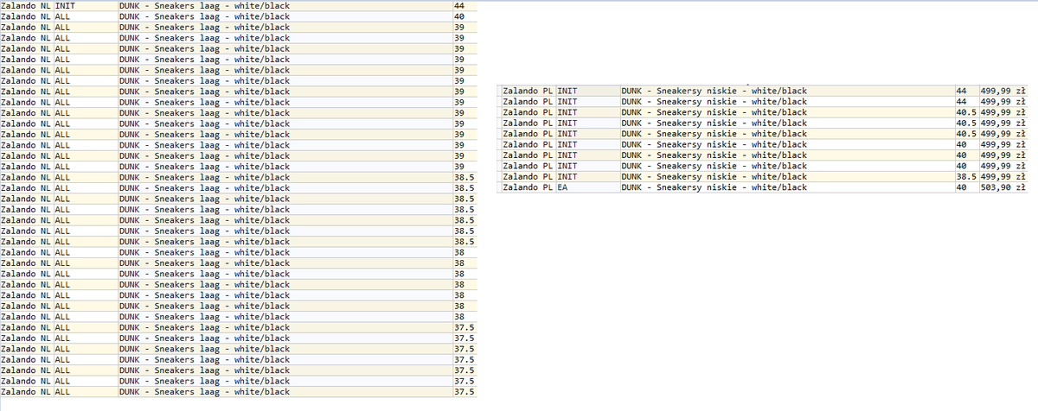This screenshot has width=1038, height=411.
Task: Select size 38.5 cell in the Zalando PL table
Action: (x=966, y=177)
